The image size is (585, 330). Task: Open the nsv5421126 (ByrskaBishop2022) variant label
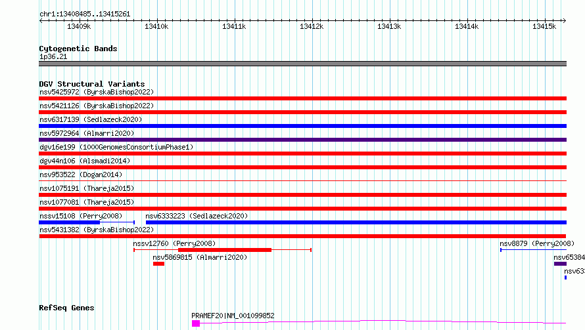click(x=97, y=106)
